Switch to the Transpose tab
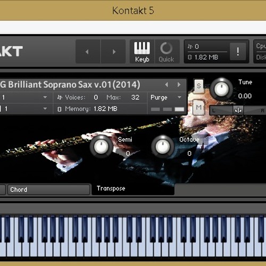 pos(132,189)
